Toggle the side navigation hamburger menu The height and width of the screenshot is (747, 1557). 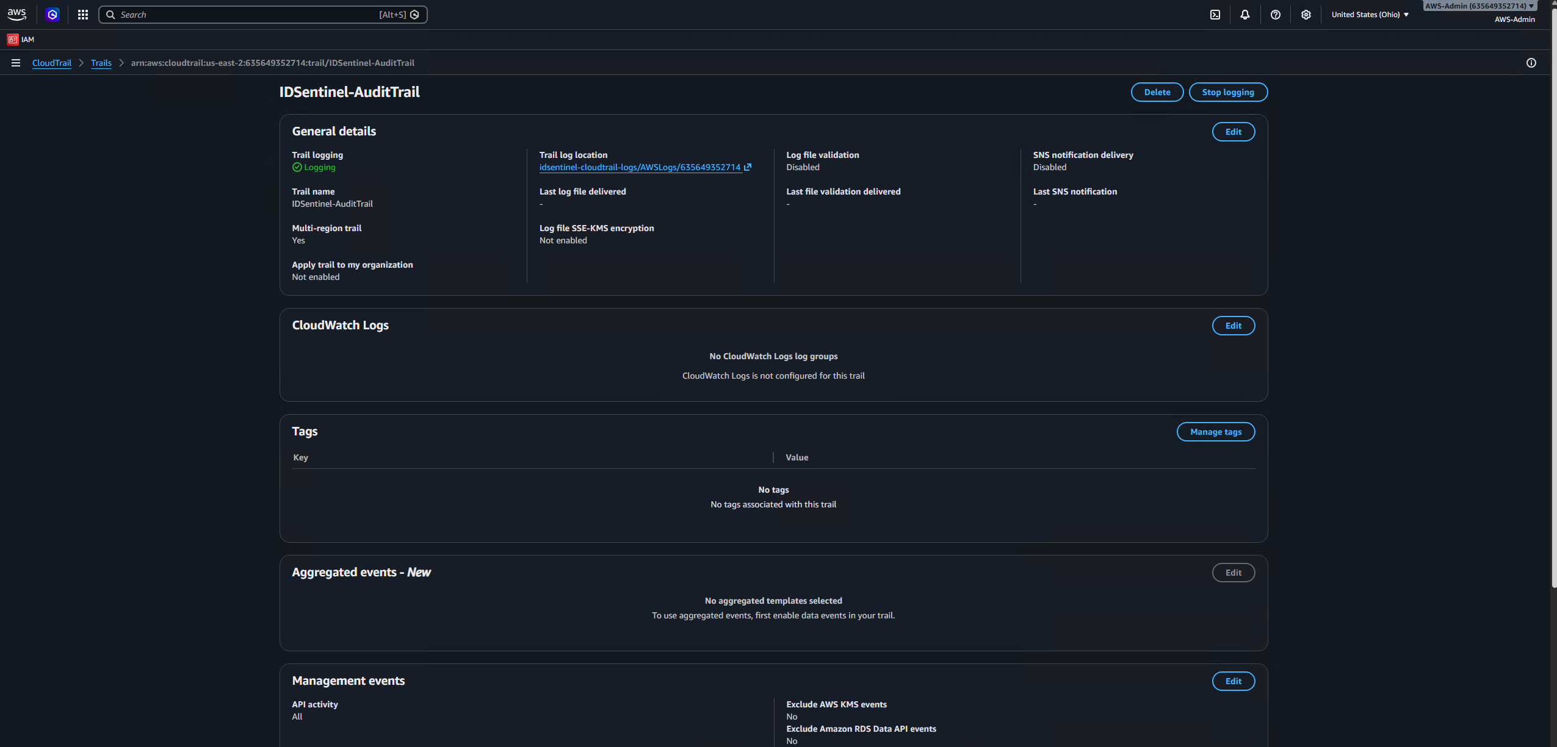click(x=16, y=63)
